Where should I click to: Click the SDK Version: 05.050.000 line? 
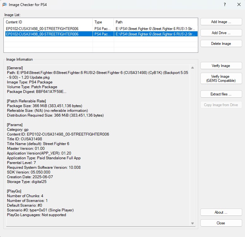click(28, 172)
